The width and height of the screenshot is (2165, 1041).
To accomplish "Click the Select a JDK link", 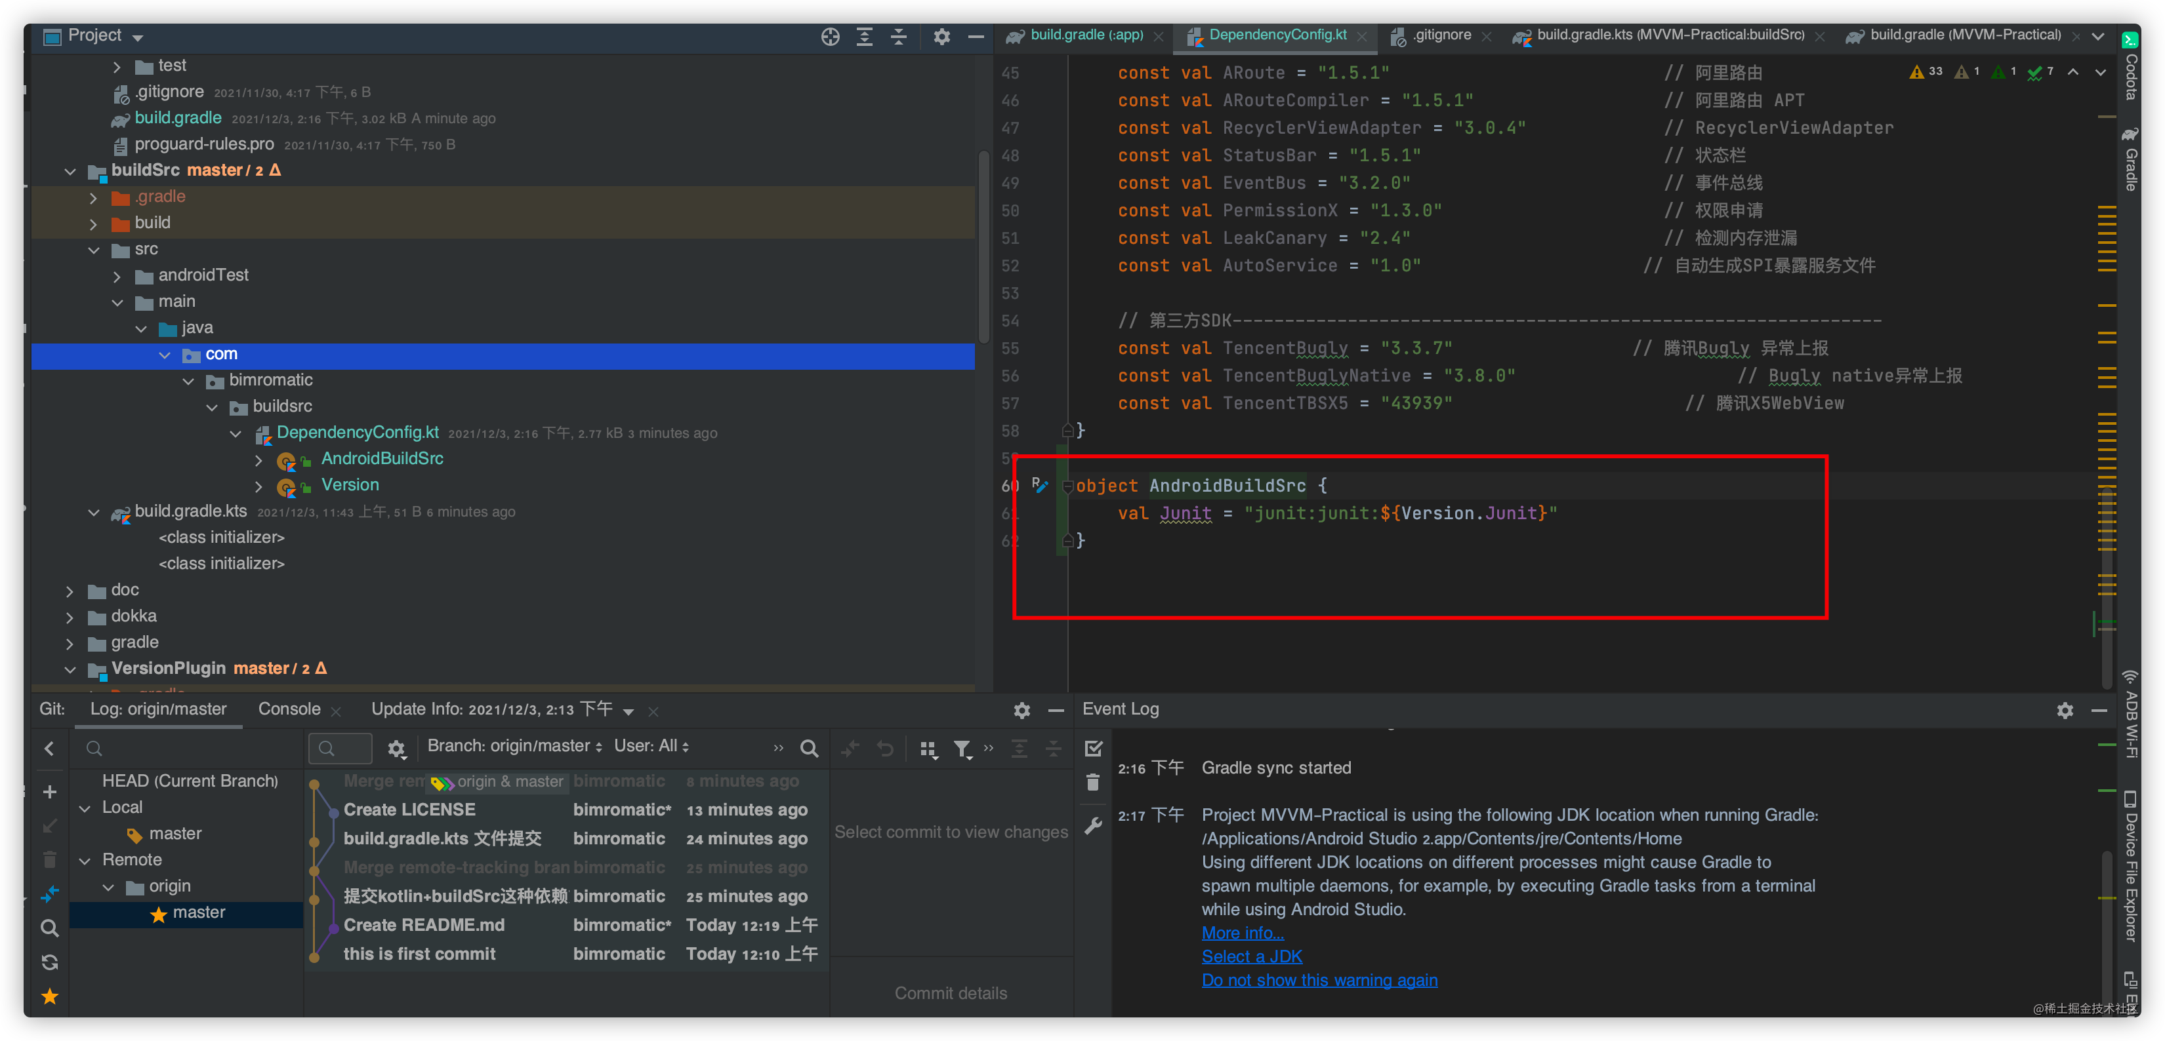I will coord(1251,956).
